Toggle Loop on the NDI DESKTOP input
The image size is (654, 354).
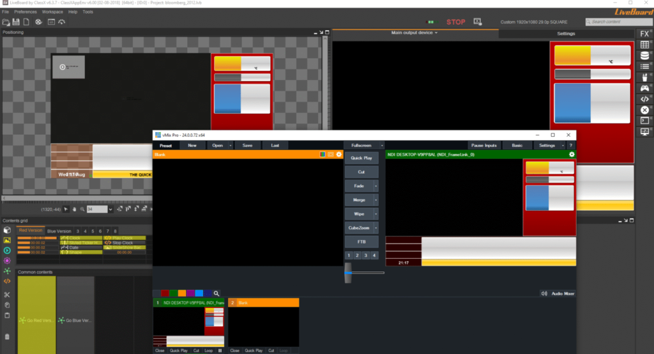pos(209,351)
